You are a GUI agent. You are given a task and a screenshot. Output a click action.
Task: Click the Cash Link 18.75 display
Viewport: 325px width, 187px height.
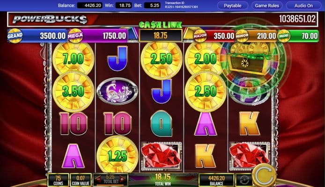pos(161,36)
